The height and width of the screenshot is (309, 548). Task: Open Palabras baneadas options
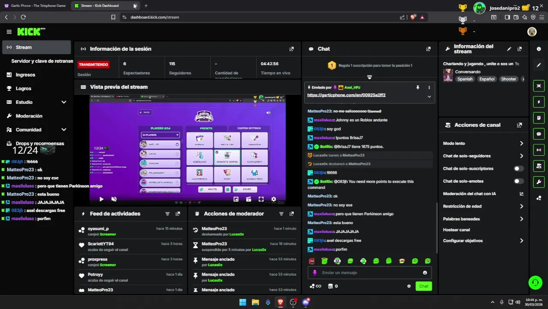pyautogui.click(x=521, y=219)
